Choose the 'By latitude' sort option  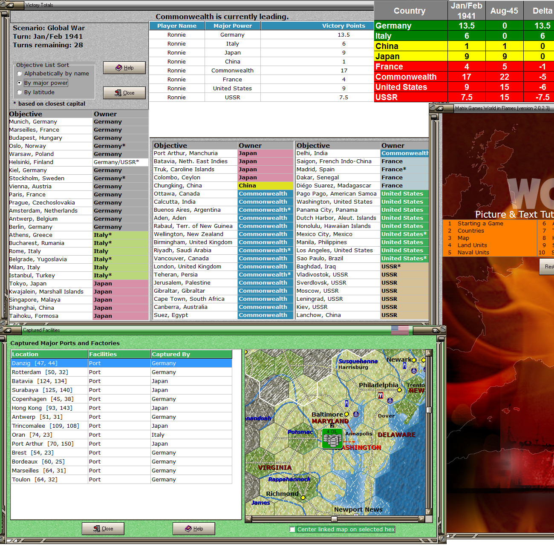(x=19, y=92)
